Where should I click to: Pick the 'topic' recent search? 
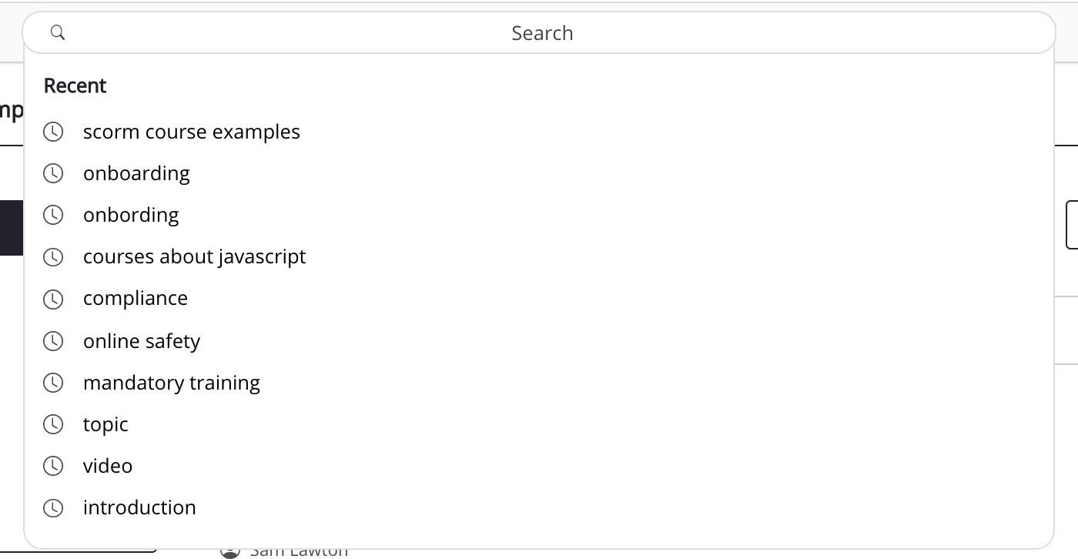[105, 424]
